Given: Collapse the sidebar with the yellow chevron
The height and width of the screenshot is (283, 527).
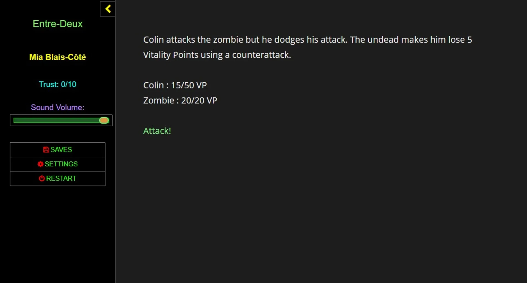Looking at the screenshot, I should (108, 9).
